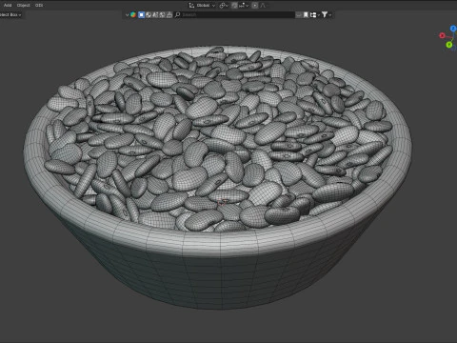
Task: Select the blue highlighted square asset-type icon
Action: pos(141,14)
